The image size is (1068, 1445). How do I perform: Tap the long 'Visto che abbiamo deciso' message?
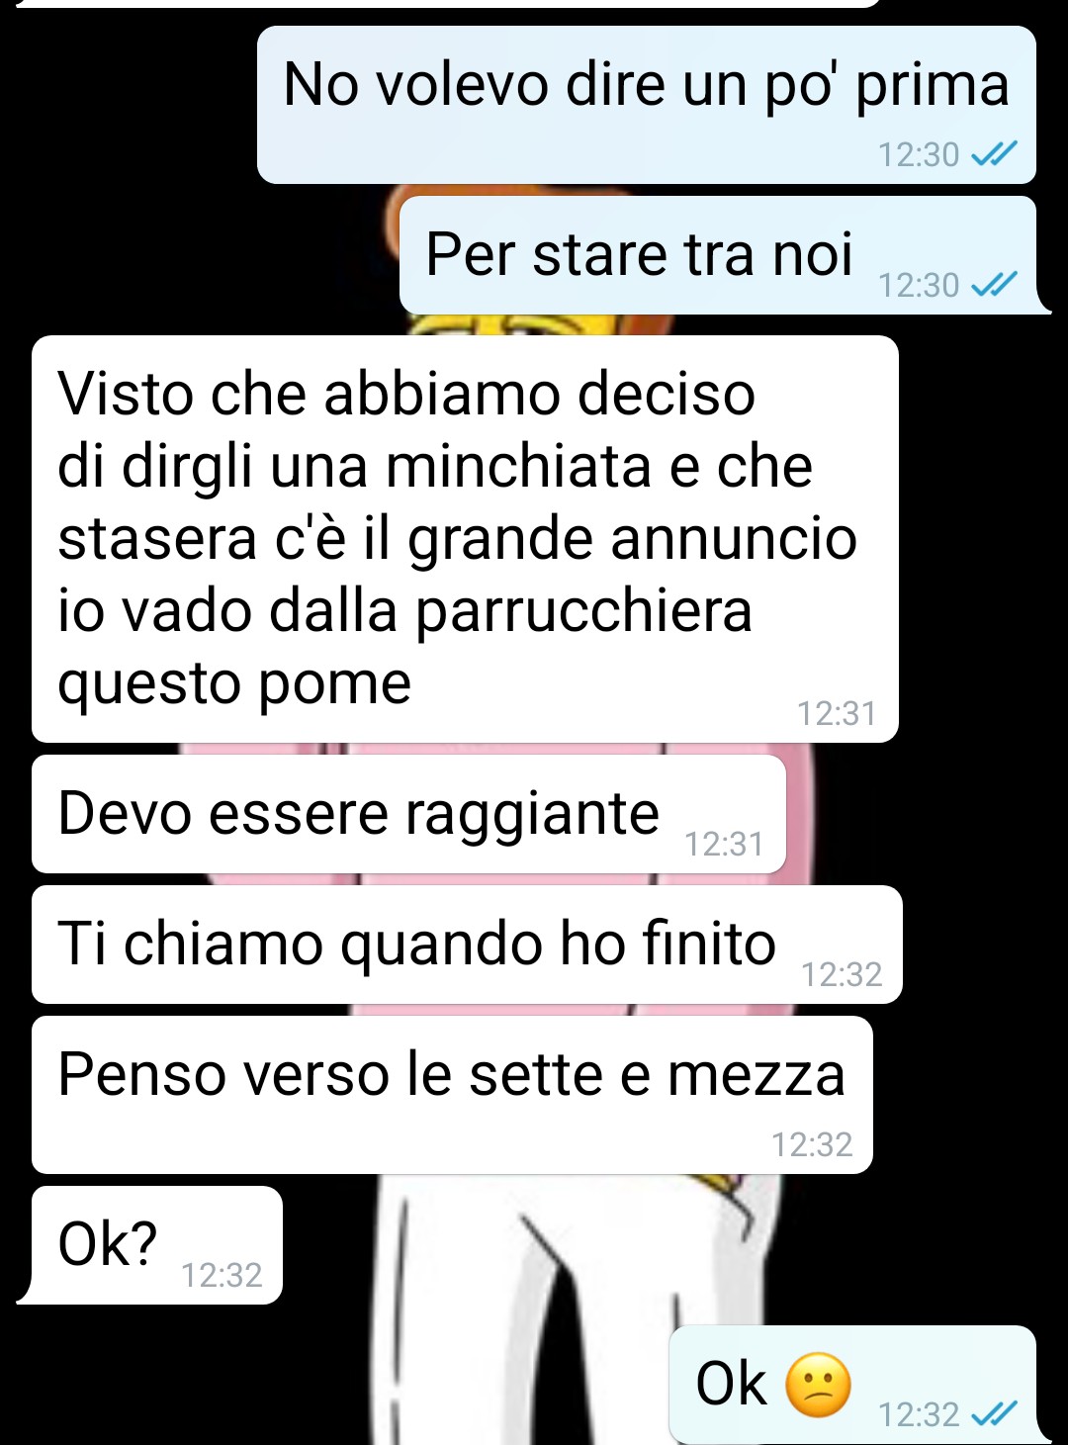point(465,539)
